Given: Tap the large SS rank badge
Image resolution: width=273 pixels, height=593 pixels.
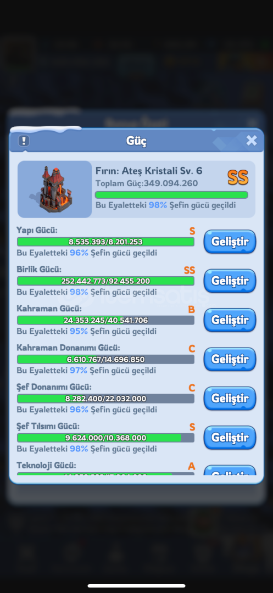Looking at the screenshot, I should tap(238, 178).
